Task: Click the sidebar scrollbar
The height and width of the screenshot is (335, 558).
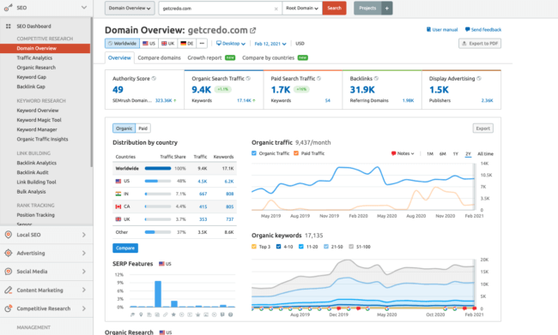Action: click(x=92, y=93)
